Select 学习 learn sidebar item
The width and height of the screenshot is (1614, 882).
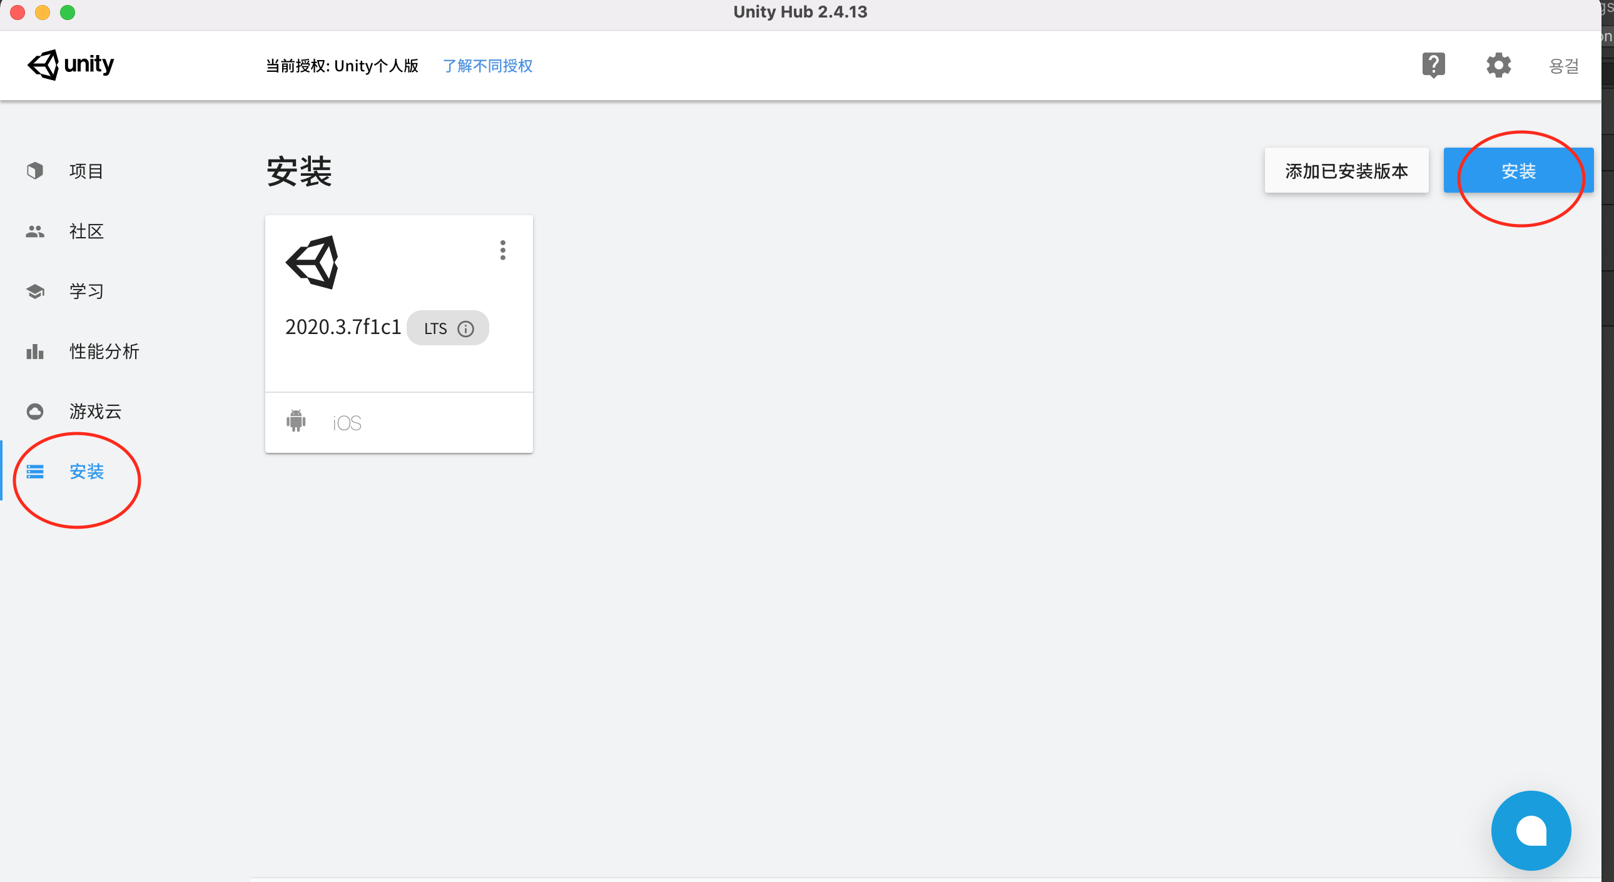[x=86, y=291]
